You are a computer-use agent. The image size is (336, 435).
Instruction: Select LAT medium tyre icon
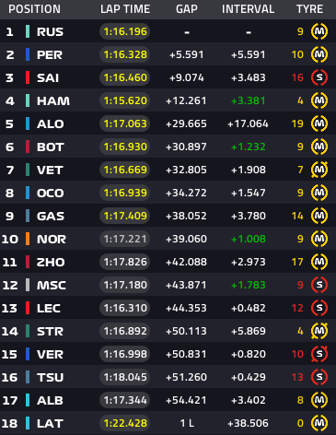coord(319,423)
